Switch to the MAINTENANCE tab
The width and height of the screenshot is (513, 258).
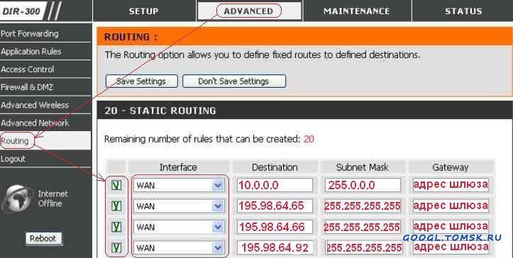pyautogui.click(x=357, y=11)
